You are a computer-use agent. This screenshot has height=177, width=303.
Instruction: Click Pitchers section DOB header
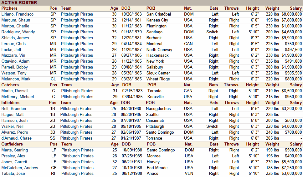(x=126, y=8)
